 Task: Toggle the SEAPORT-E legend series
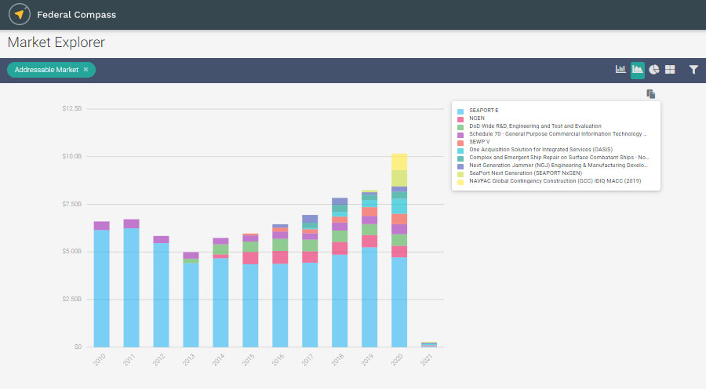coord(483,111)
